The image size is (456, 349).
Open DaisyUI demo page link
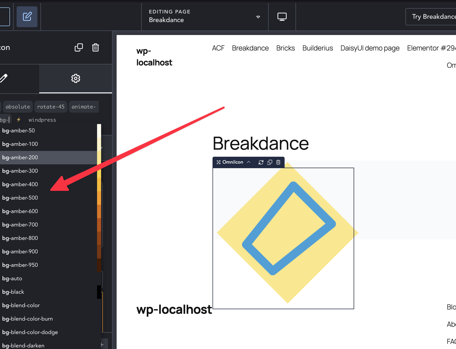[370, 48]
